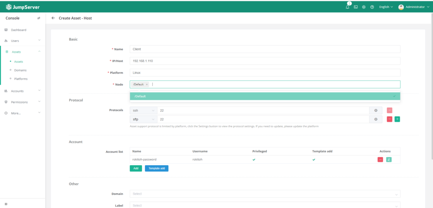The width and height of the screenshot is (433, 208).
Task: Remove rokitoh-password account with red minus button
Action: (380, 160)
